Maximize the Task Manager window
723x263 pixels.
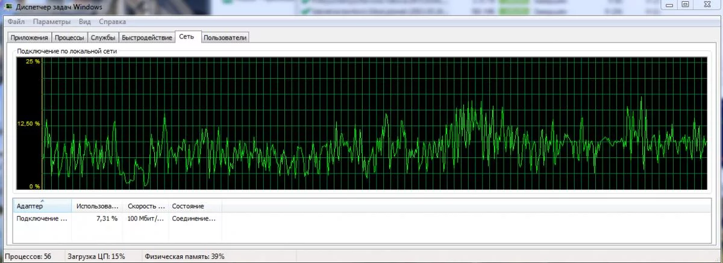point(685,5)
